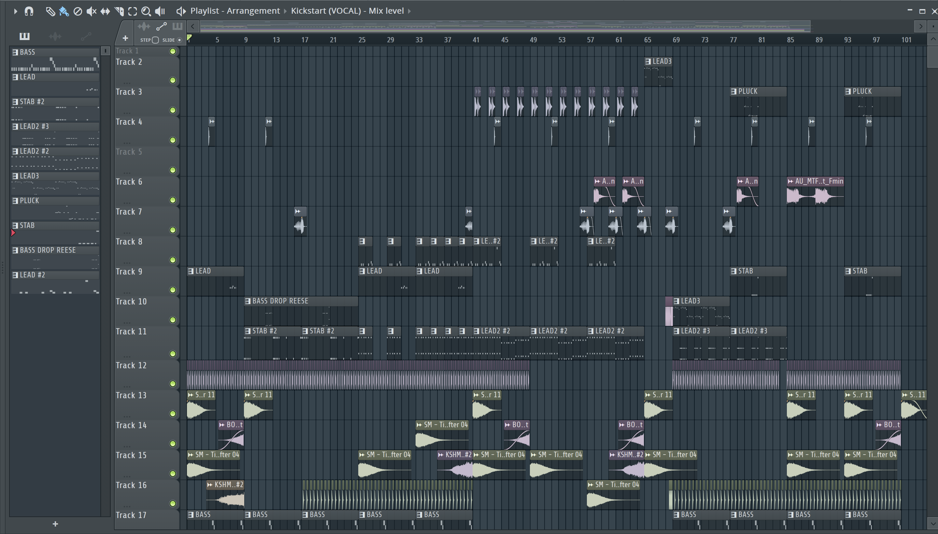938x534 pixels.
Task: Toggle the magnet snap-to-grid icon
Action: pyautogui.click(x=29, y=11)
